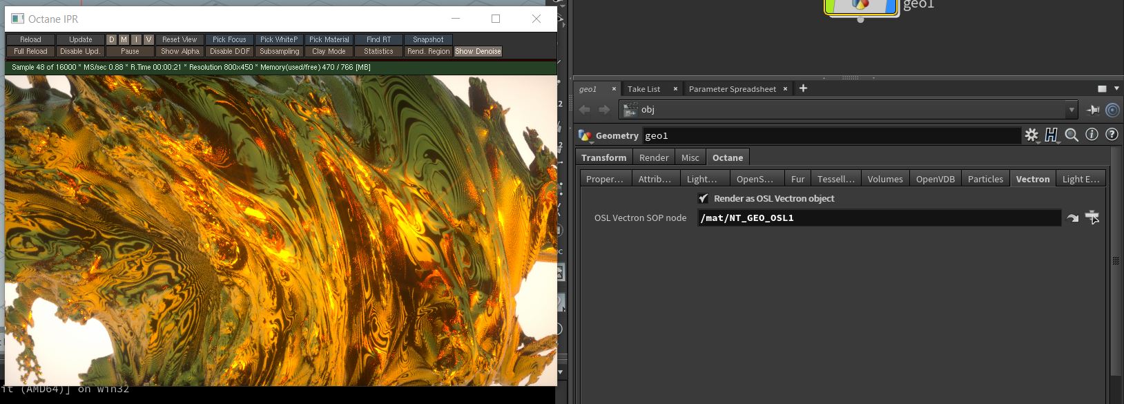Open the pane tab options arrow menu
Screen dimensions: 1124x404
coord(1116,89)
